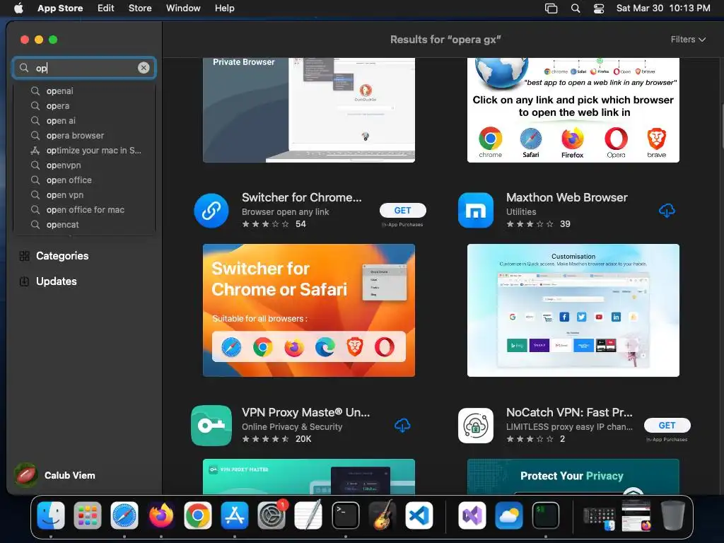Launch Safari from the Dock
Image resolution: width=724 pixels, height=543 pixels.
point(124,515)
